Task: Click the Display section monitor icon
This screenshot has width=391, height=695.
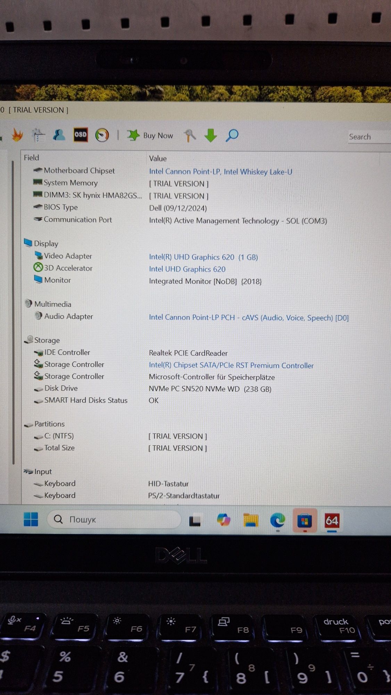Action: tap(28, 243)
